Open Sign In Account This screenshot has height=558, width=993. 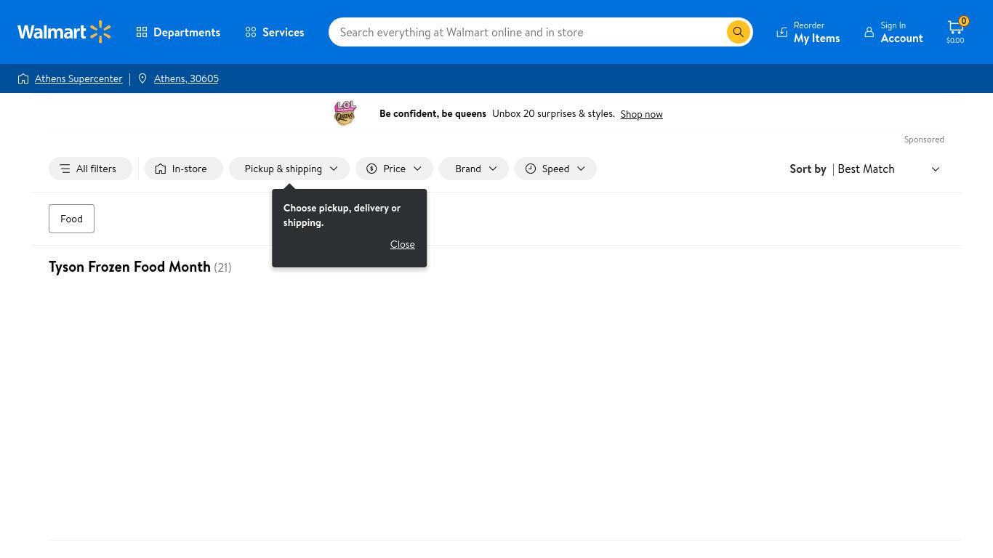point(893,32)
